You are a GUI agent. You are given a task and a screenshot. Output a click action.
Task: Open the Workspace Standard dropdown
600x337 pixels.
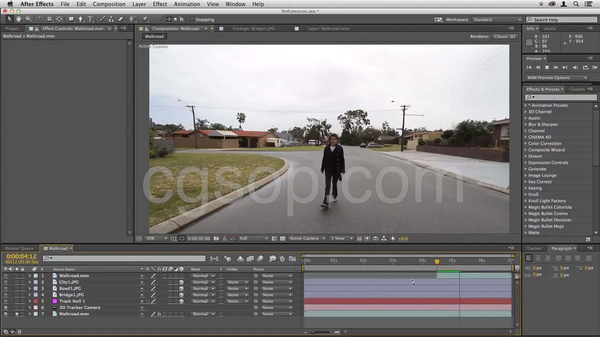click(x=497, y=20)
